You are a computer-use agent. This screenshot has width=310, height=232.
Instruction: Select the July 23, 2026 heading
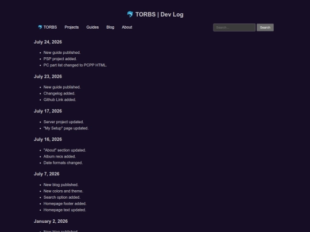coord(48,77)
